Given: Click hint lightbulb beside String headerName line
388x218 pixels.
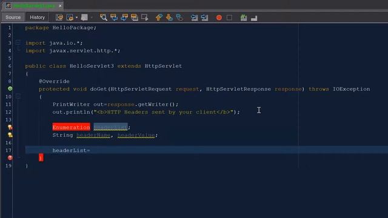Looking at the screenshot, I should [x=10, y=134].
